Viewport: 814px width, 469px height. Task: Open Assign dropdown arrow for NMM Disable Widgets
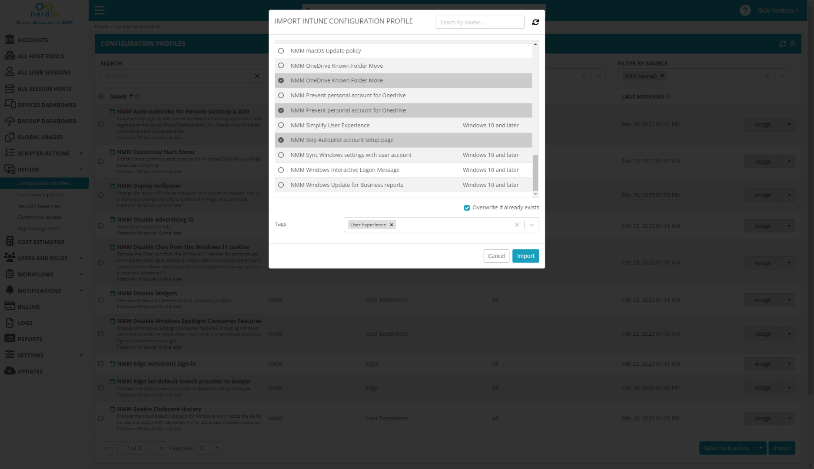coord(789,300)
